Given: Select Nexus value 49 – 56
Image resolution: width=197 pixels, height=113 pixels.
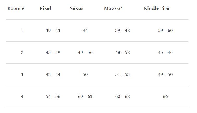Looking at the screenshot, I should coord(85,53).
